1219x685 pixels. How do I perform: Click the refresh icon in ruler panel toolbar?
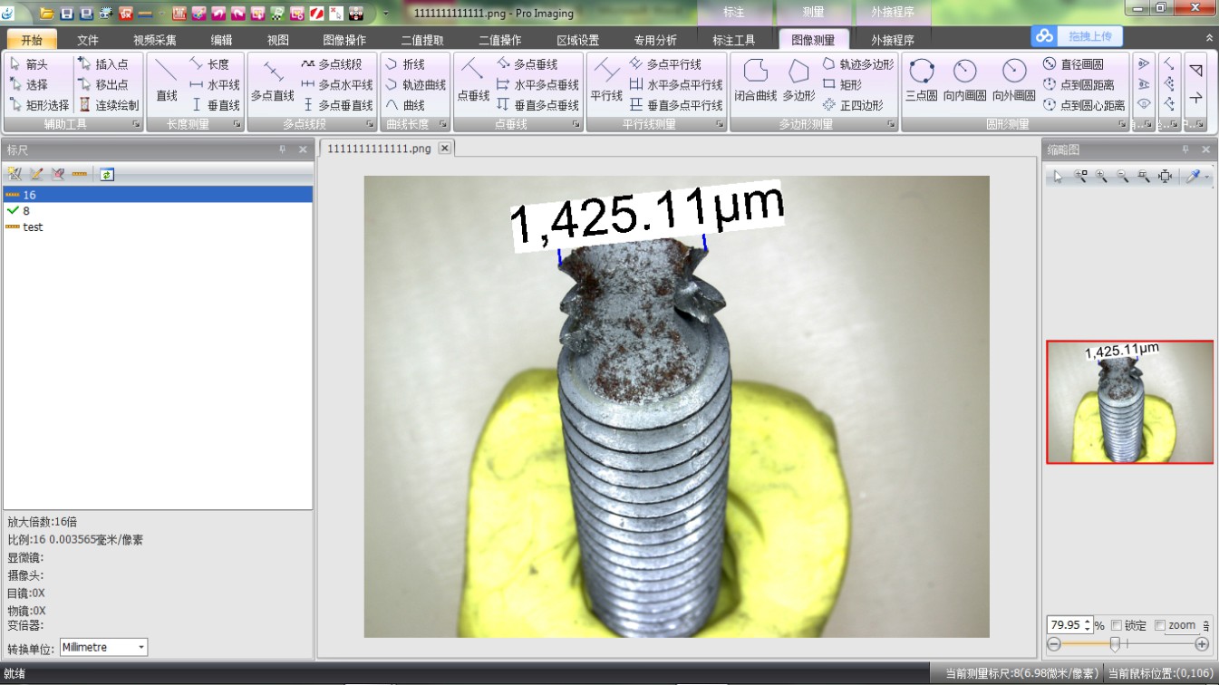pos(107,174)
